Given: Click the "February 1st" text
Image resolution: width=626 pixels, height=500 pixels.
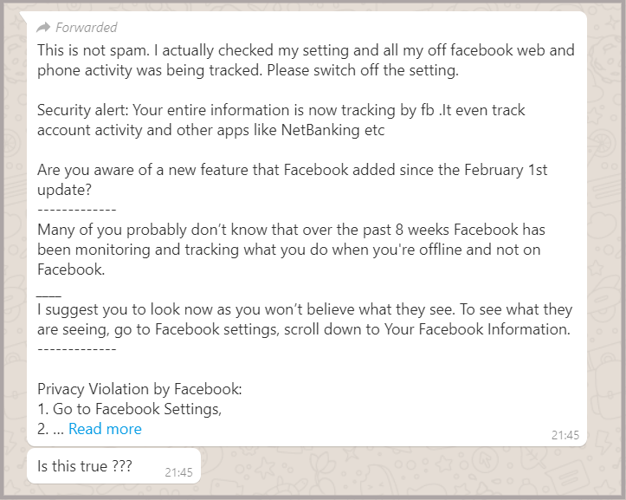Looking at the screenshot, I should coord(506,170).
